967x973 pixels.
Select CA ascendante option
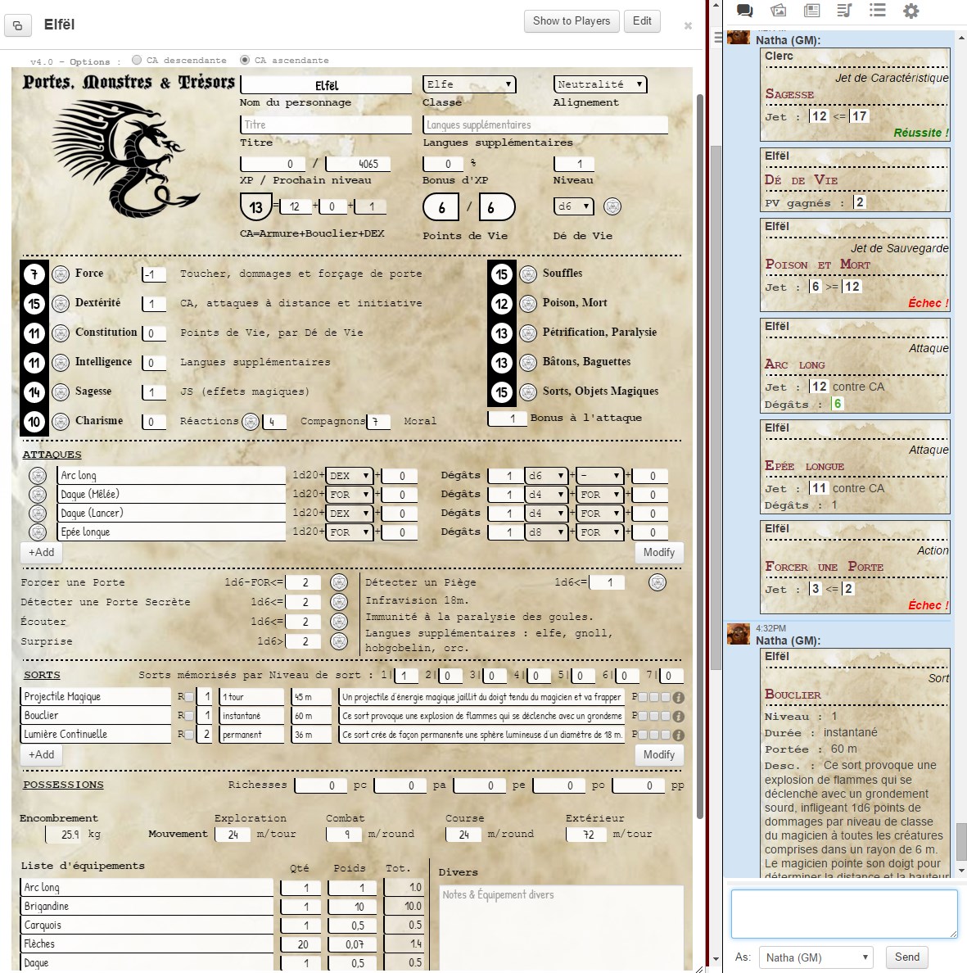click(x=245, y=60)
